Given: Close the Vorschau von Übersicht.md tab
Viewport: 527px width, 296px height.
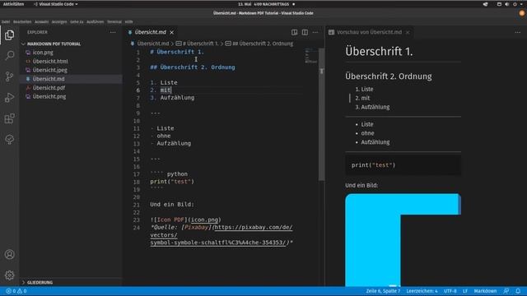Looking at the screenshot, I should [x=408, y=32].
